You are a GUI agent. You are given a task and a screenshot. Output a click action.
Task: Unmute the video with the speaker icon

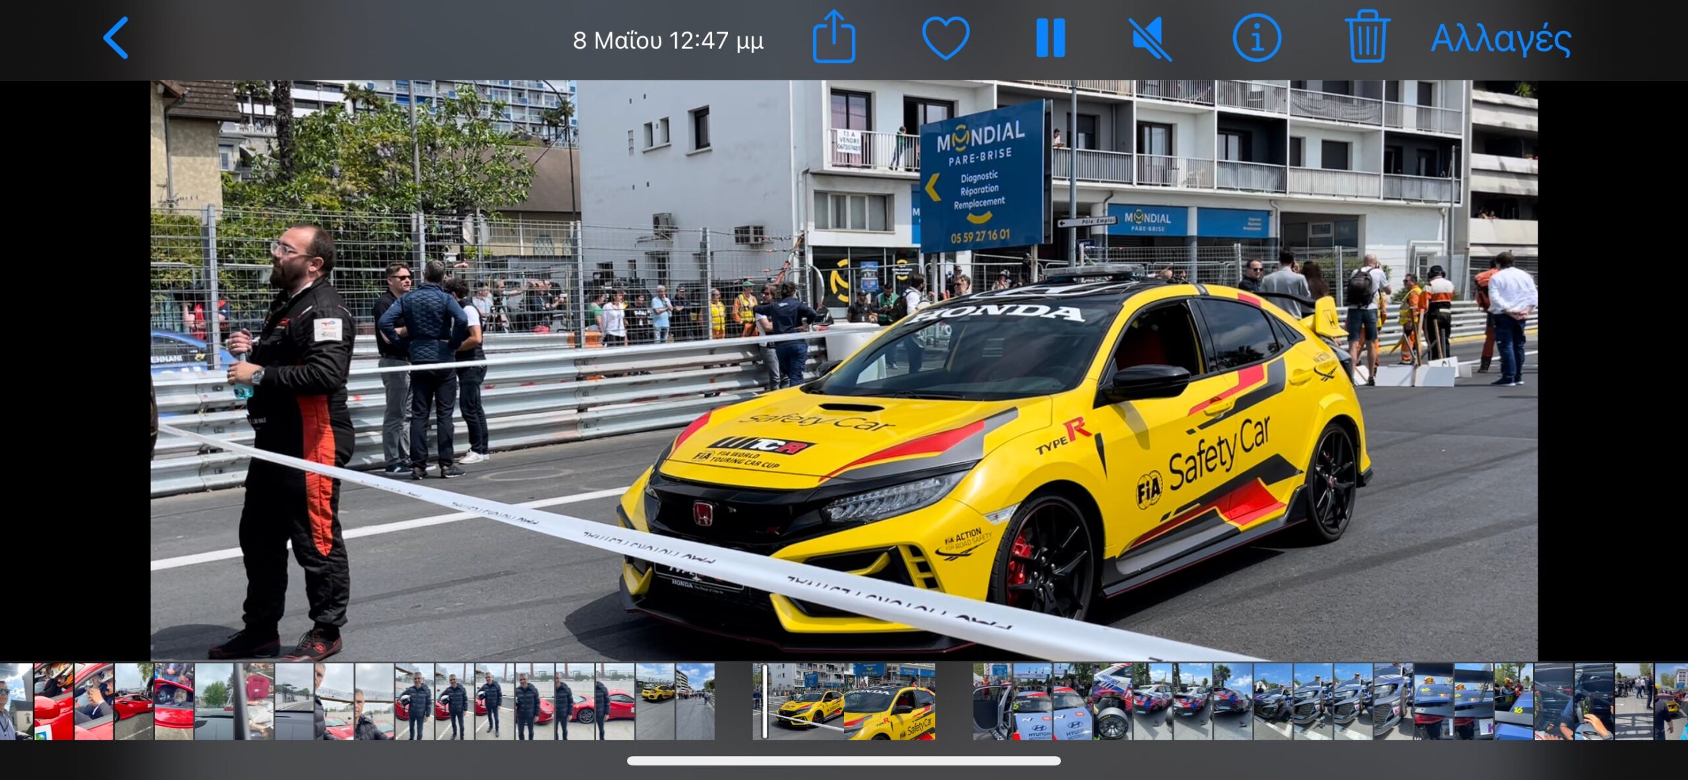pos(1151,39)
